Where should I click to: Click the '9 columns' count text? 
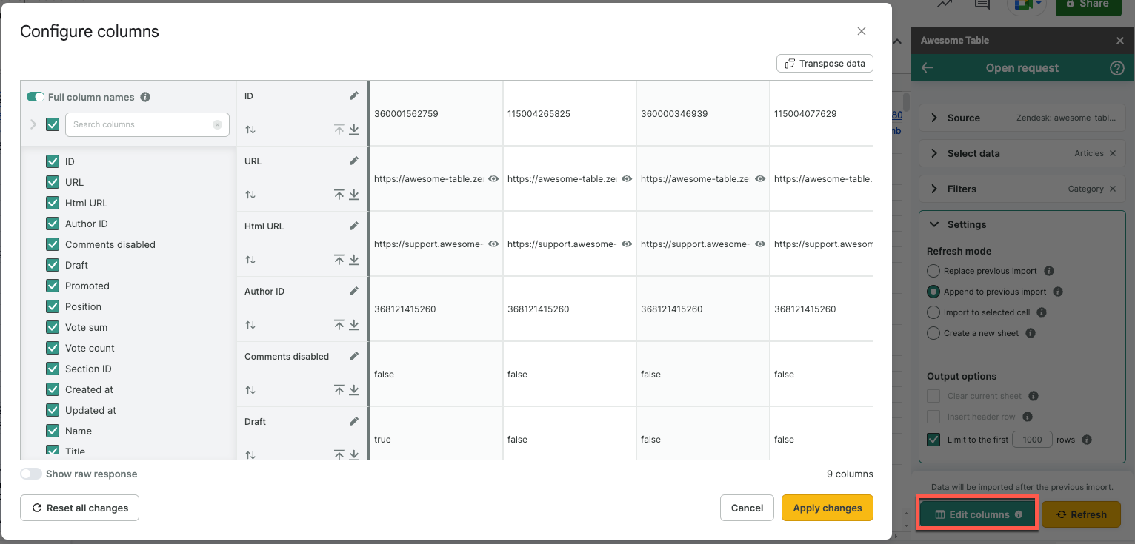tap(850, 474)
